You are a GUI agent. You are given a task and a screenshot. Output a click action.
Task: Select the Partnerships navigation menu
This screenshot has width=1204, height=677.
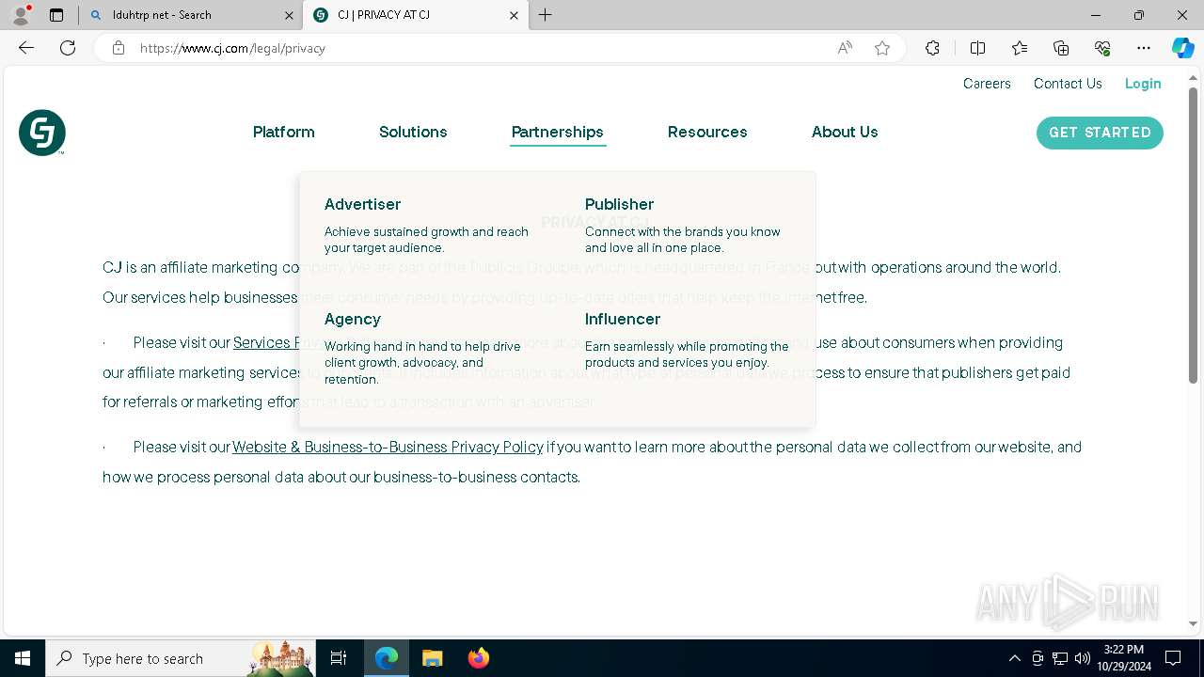pyautogui.click(x=558, y=132)
